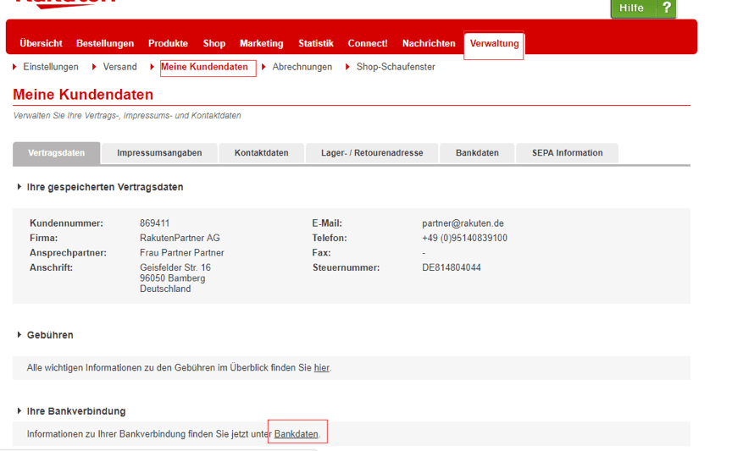The width and height of the screenshot is (732, 451).
Task: Switch to the Vertragsdaten tab
Action: 57,153
